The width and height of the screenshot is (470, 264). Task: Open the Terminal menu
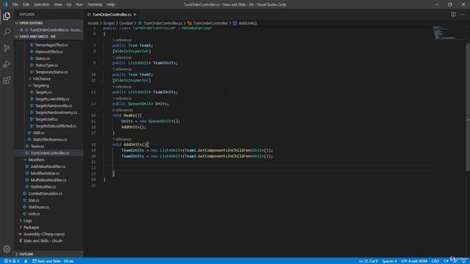(x=95, y=4)
